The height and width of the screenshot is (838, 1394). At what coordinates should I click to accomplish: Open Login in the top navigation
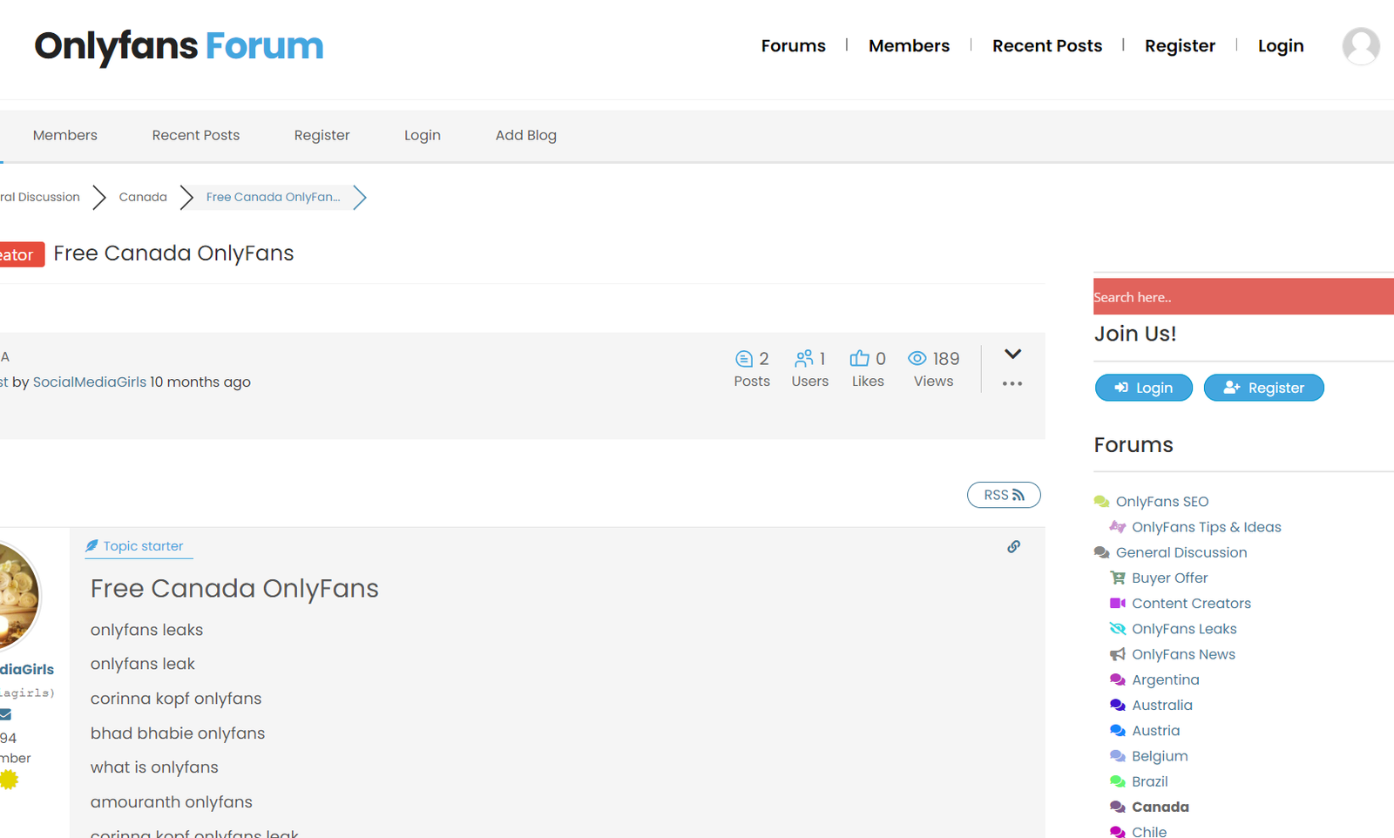1281,46
